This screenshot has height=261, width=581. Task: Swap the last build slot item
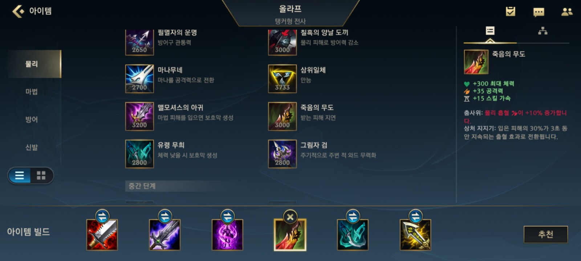415,217
